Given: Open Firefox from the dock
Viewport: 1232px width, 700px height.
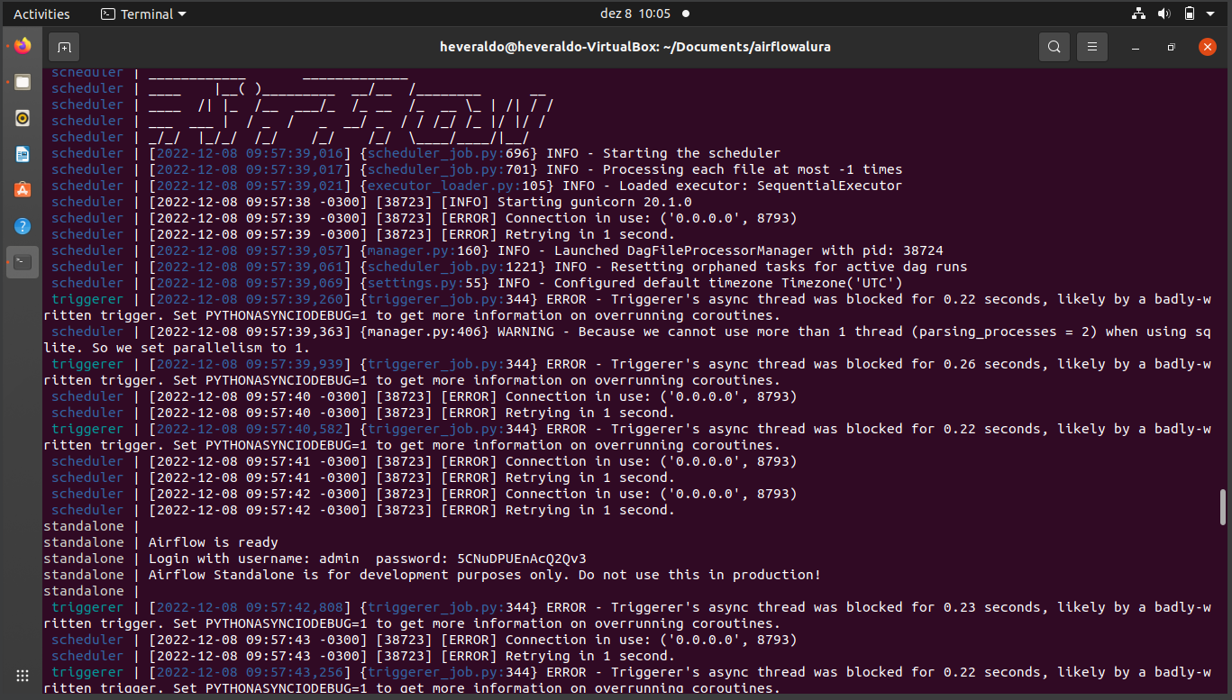Looking at the screenshot, I should tap(23, 46).
